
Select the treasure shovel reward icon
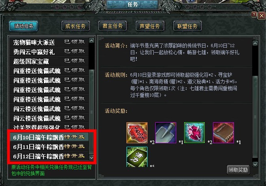(x=166, y=133)
